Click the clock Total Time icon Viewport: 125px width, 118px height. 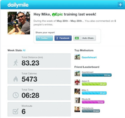click(x=16, y=95)
